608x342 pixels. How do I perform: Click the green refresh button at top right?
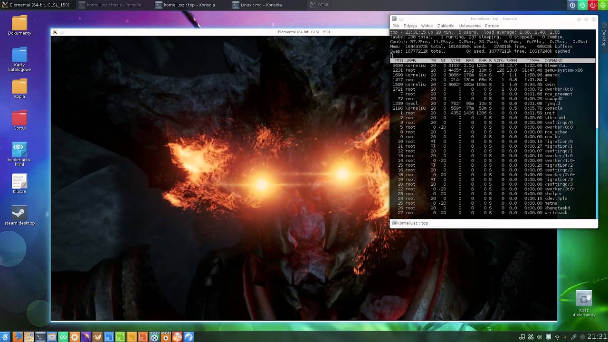click(x=582, y=5)
